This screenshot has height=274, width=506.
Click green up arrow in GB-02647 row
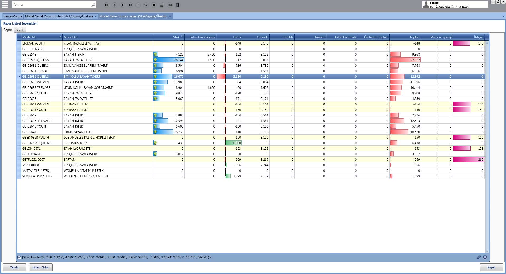pos(155,132)
